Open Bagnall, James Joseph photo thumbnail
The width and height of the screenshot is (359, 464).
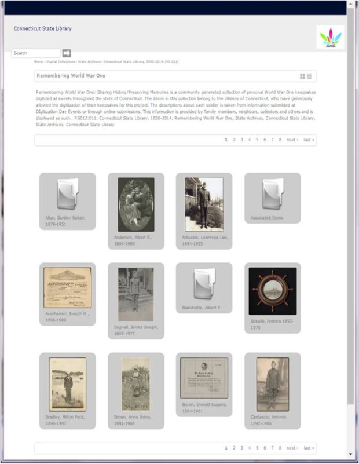pyautogui.click(x=135, y=294)
